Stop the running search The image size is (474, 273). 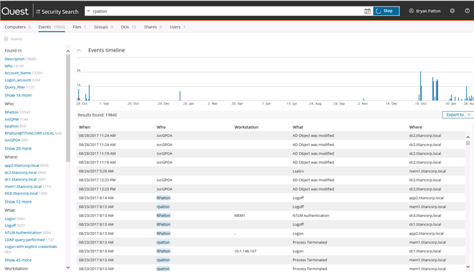point(386,11)
